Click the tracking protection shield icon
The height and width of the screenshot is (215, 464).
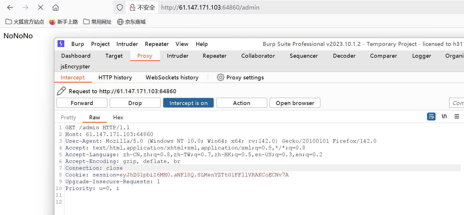pyautogui.click(x=120, y=8)
